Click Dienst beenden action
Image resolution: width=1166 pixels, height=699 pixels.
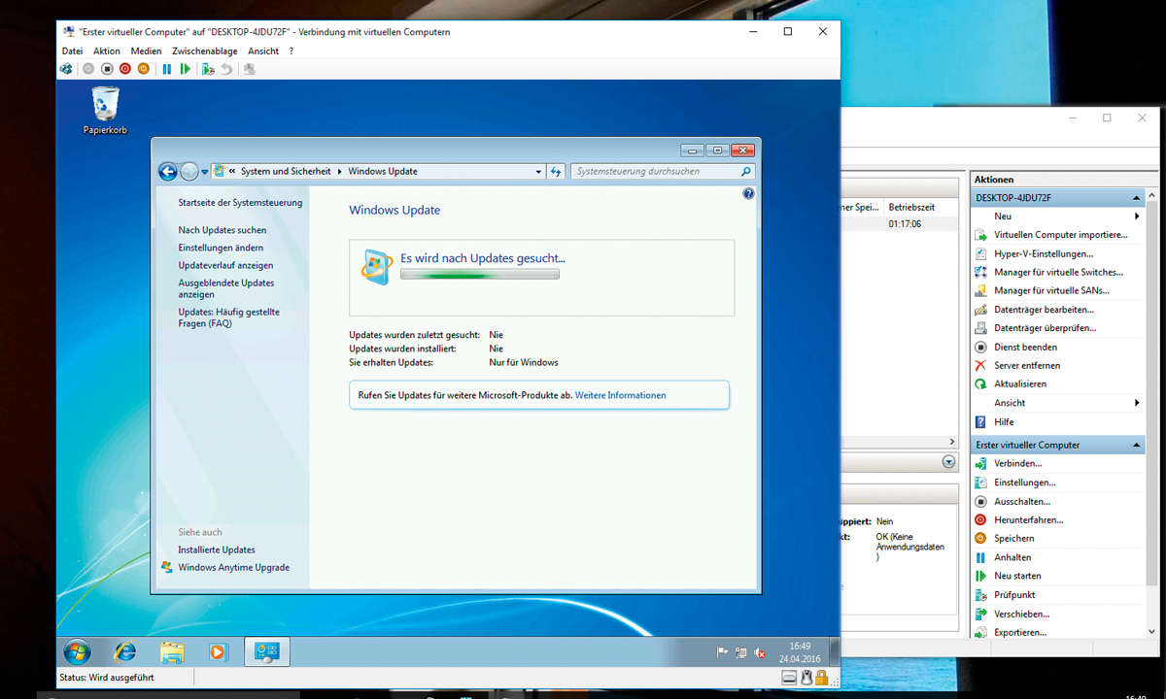click(1025, 347)
